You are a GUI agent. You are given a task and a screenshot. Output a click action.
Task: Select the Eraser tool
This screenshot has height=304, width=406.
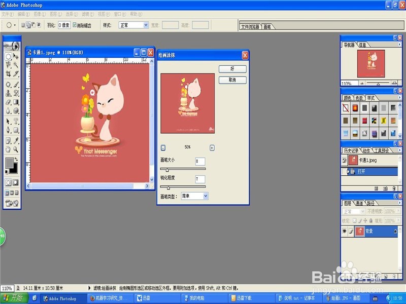tap(8, 102)
